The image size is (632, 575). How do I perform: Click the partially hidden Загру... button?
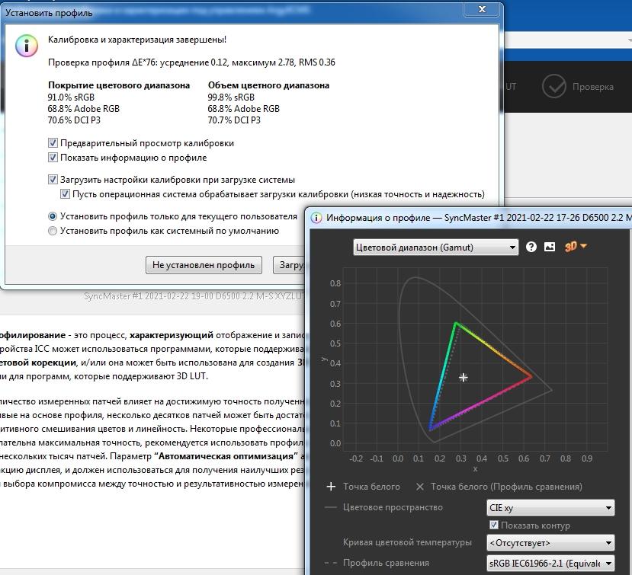(289, 265)
